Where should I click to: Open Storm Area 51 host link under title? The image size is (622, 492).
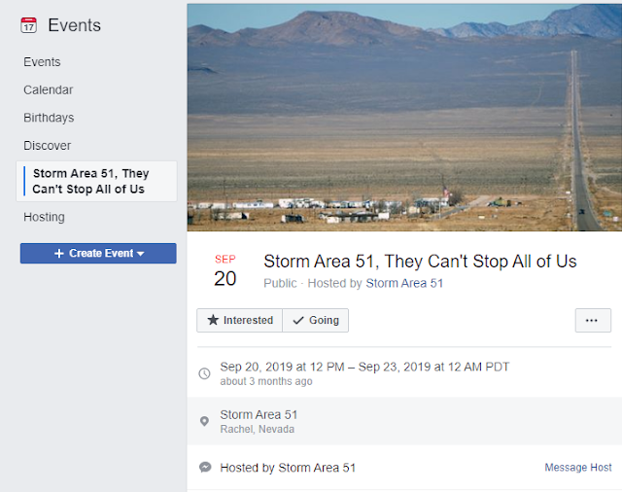(x=404, y=283)
